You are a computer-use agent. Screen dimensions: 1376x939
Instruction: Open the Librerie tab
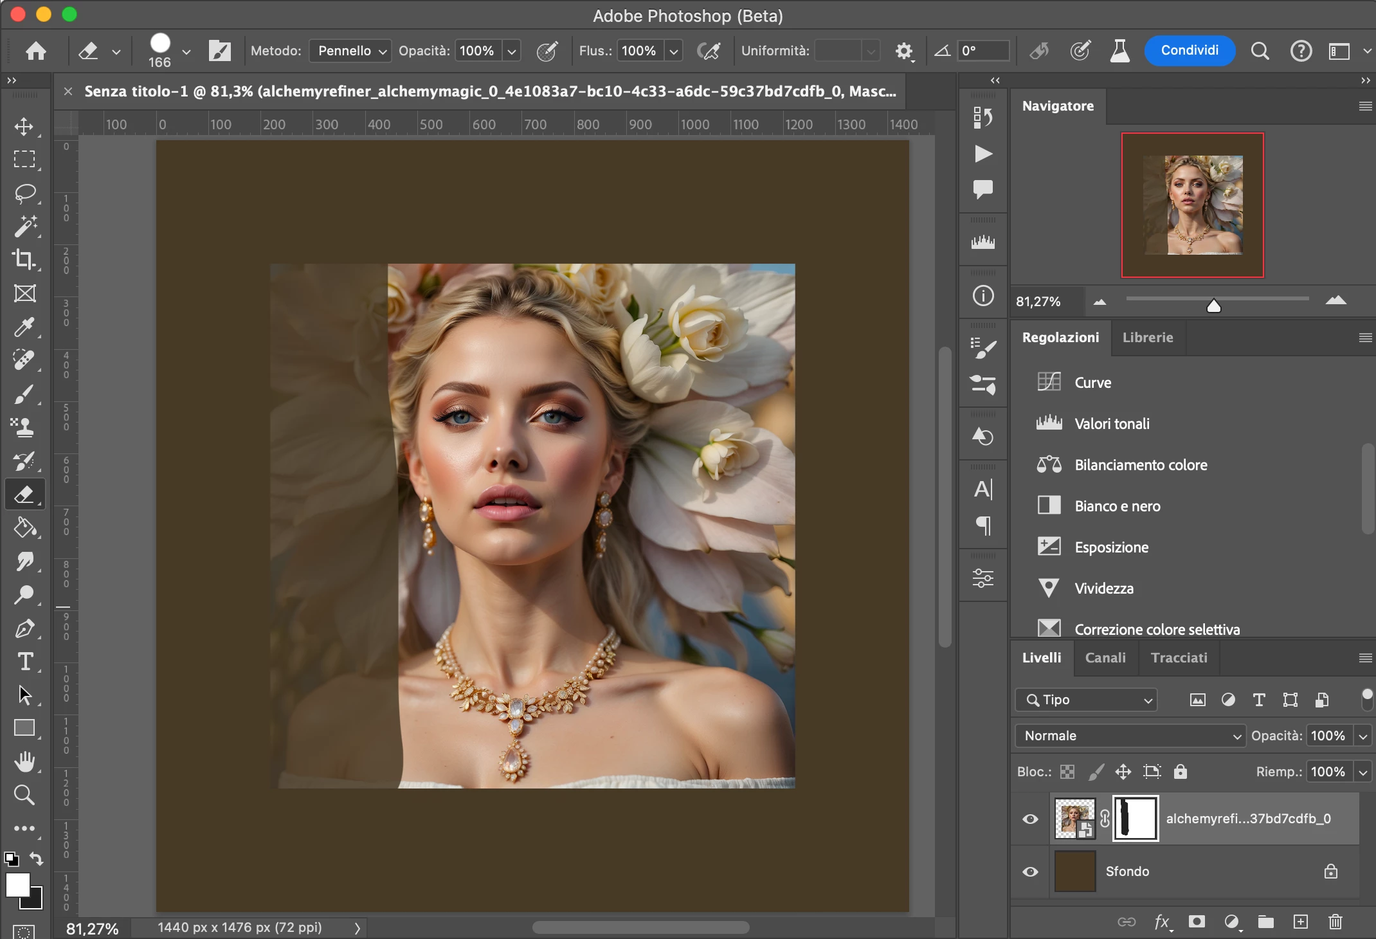click(1148, 338)
